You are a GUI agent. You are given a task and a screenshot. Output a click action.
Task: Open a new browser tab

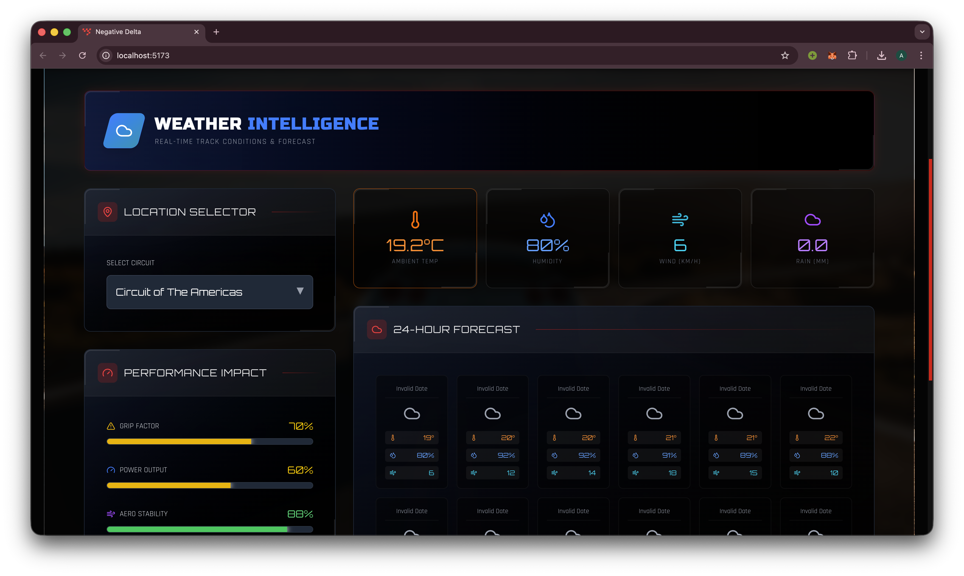[216, 32]
